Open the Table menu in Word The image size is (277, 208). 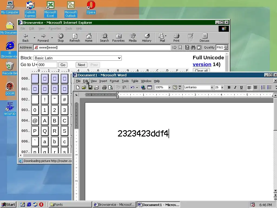point(135,81)
